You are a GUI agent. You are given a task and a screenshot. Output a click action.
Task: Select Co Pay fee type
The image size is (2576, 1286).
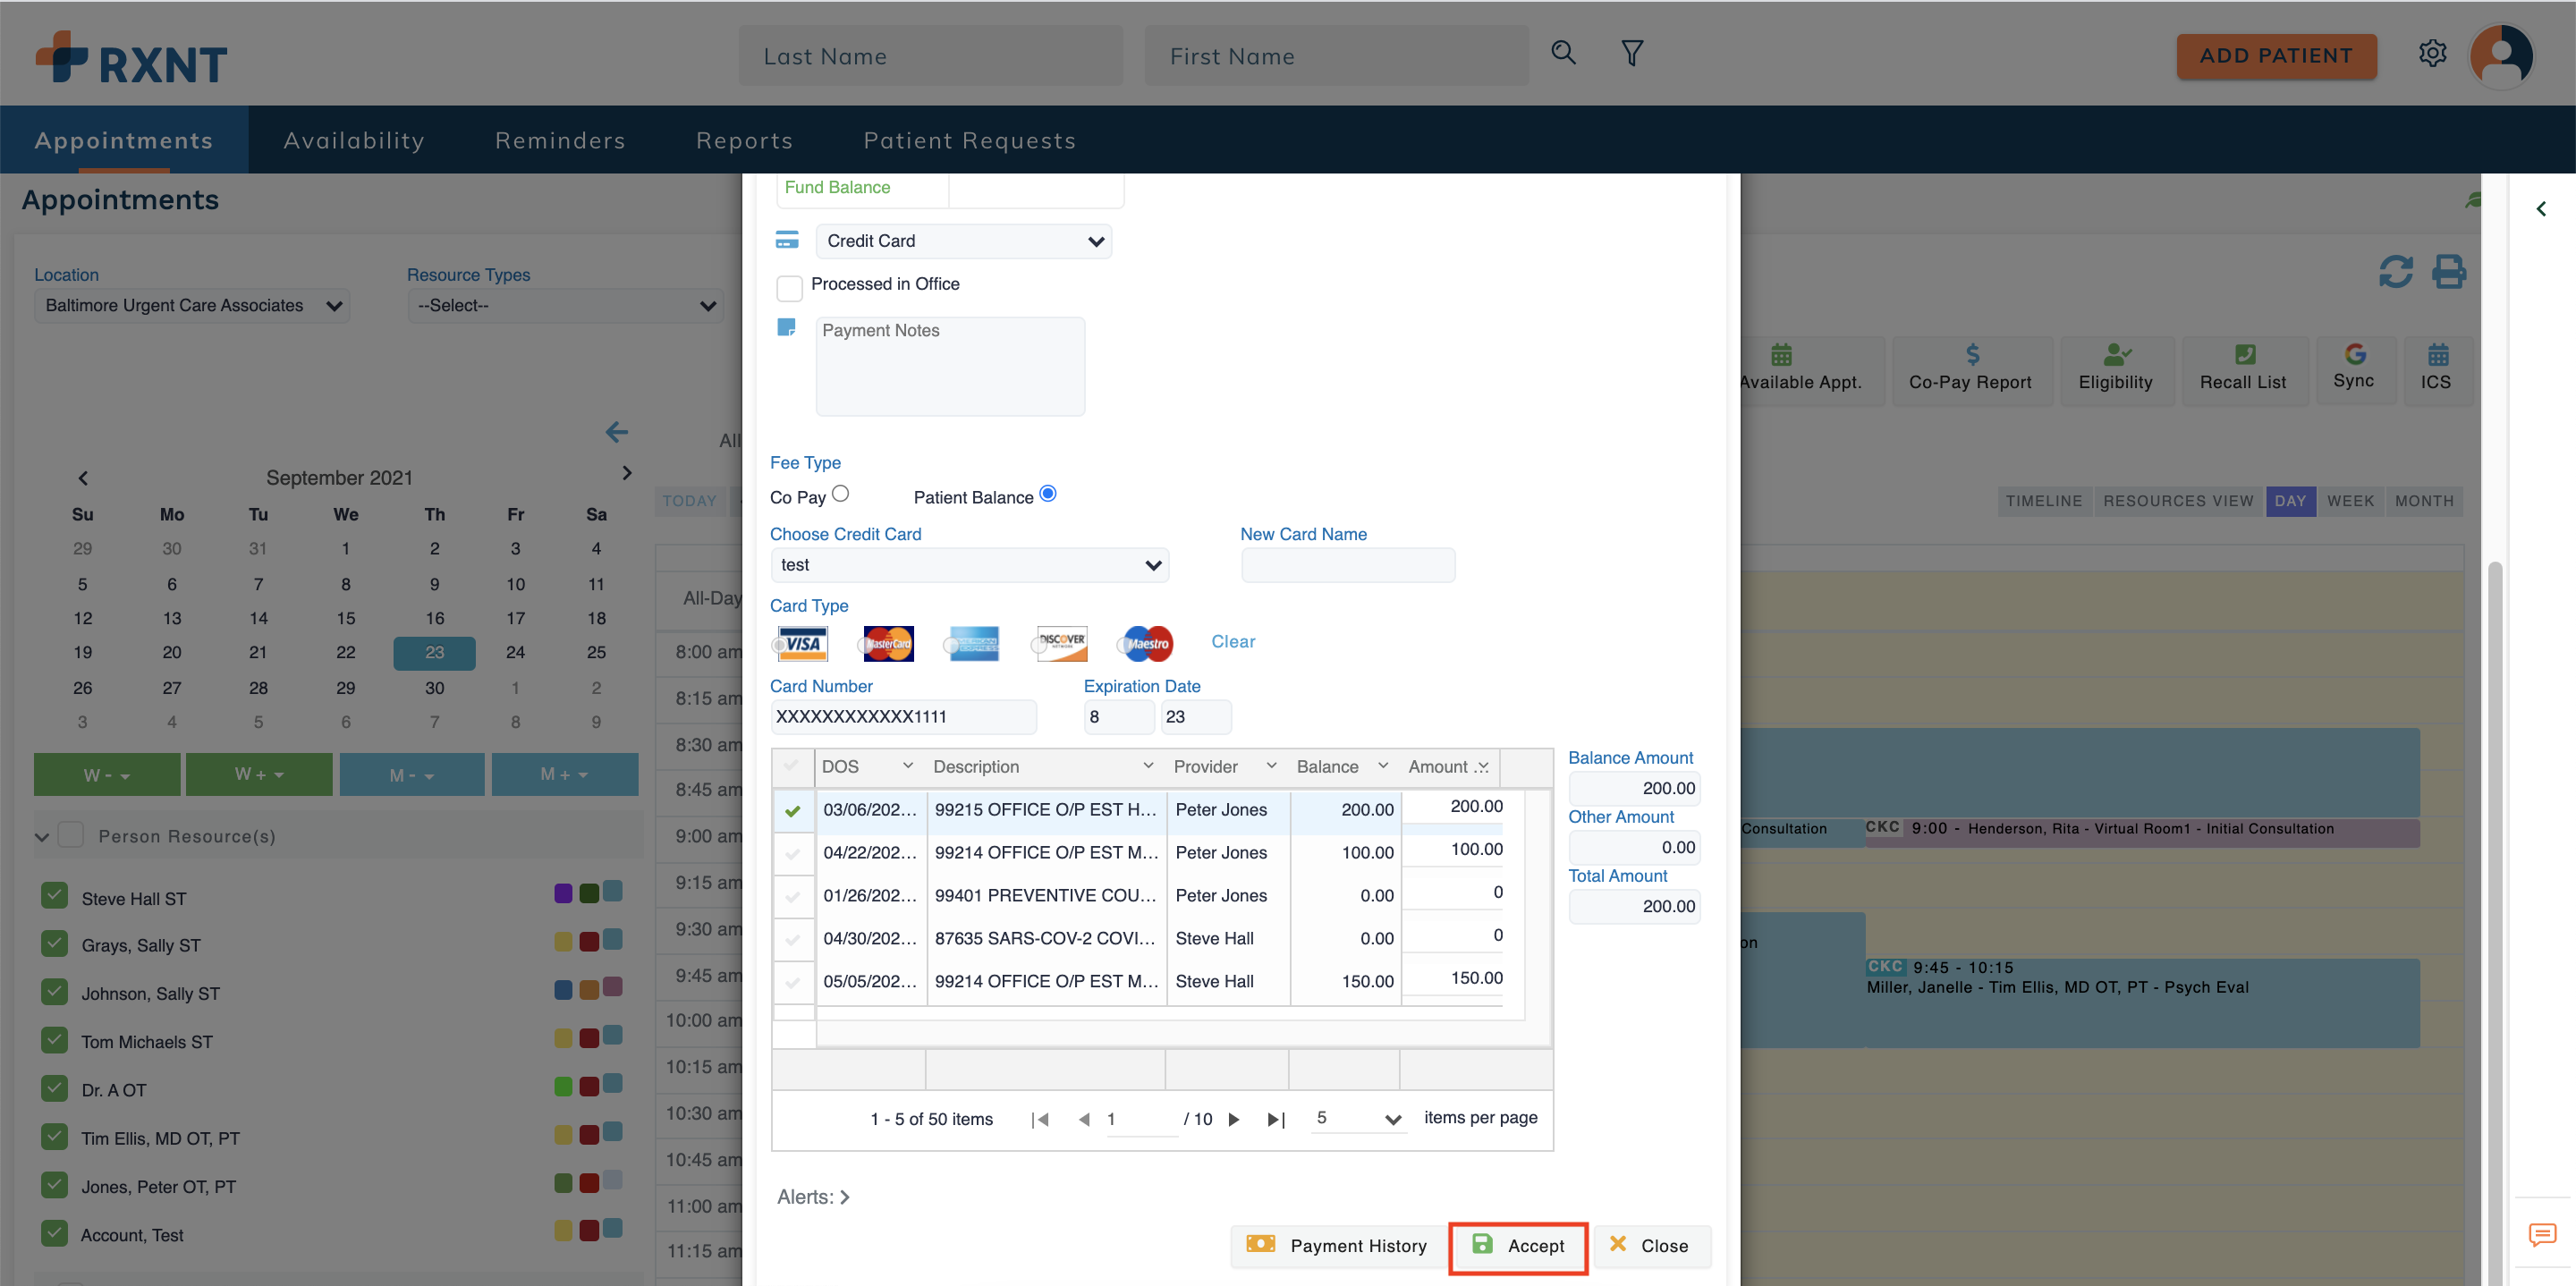pyautogui.click(x=840, y=494)
